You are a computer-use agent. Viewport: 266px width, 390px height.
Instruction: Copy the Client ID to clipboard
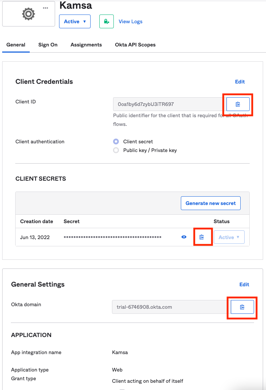[238, 104]
